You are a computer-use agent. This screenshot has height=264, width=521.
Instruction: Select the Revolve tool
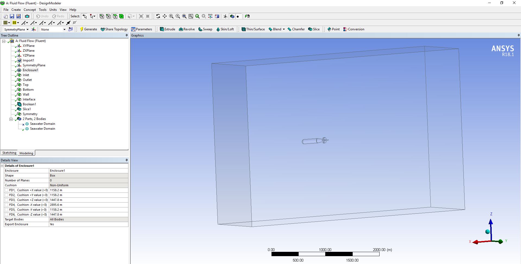(x=187, y=29)
